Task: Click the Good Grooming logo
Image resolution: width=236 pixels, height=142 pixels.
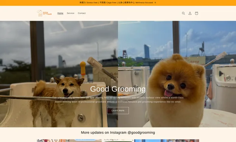Action: [x=44, y=13]
